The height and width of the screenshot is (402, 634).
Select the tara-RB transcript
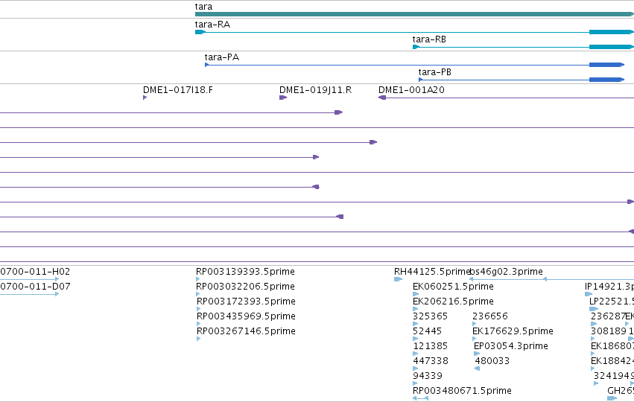coord(523,47)
